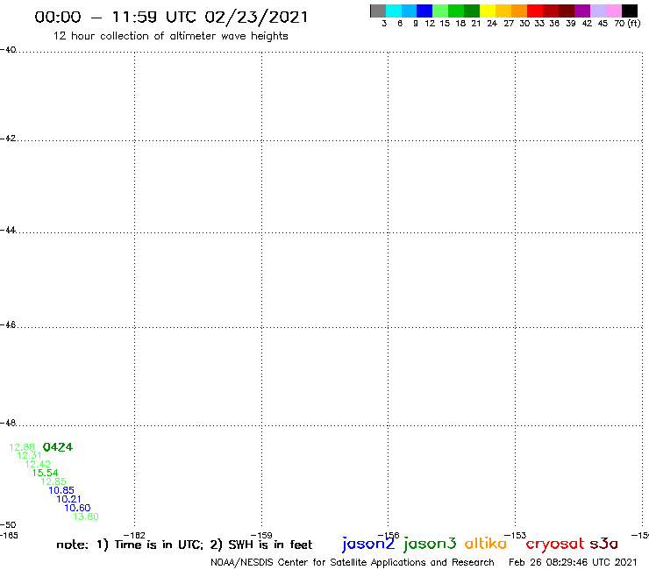Click the -42 latitude axis label

point(8,138)
